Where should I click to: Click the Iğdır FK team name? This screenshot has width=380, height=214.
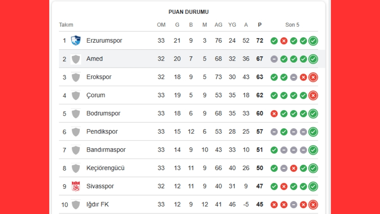click(x=97, y=204)
